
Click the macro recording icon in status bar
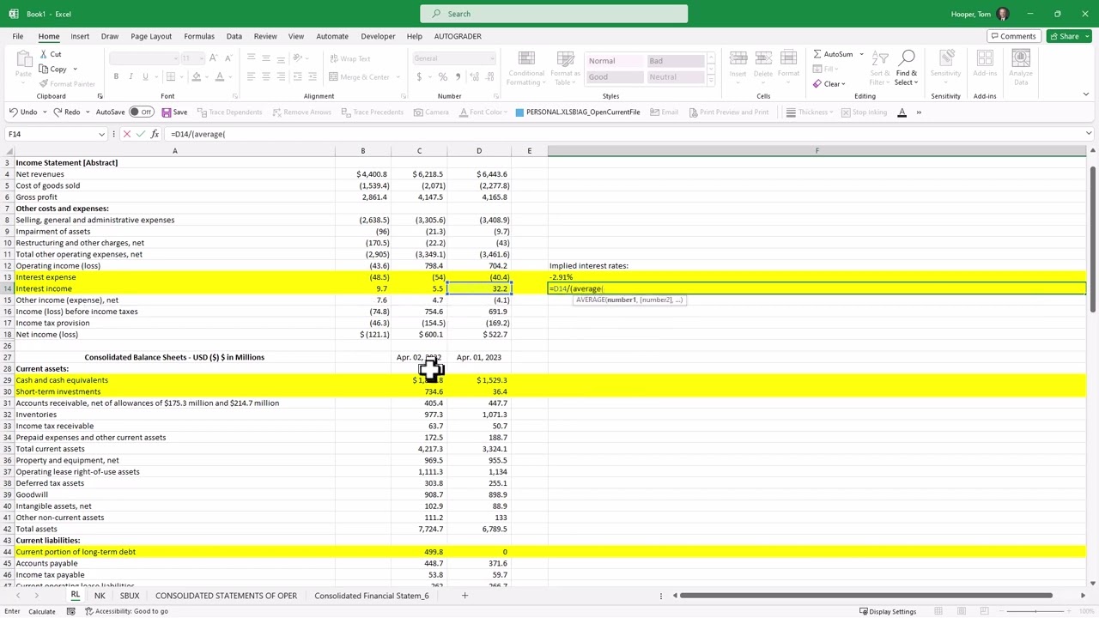tap(71, 611)
